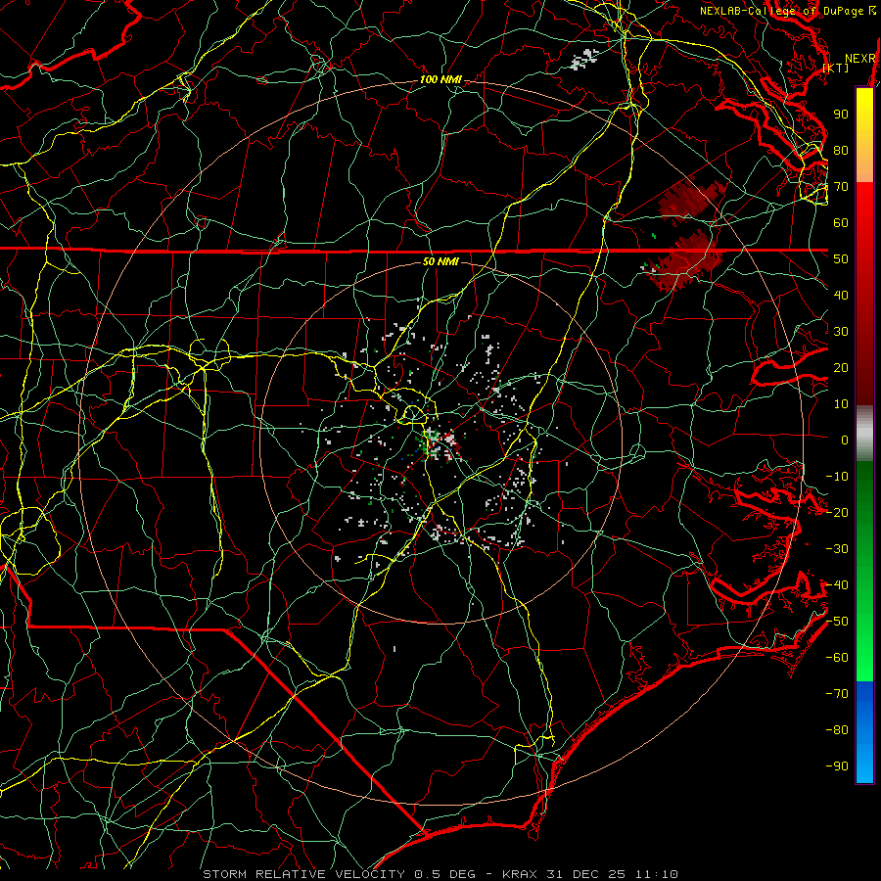Viewport: 881px width, 881px height.
Task: Click "0.5 DEG" in the footer caption
Action: (444, 874)
